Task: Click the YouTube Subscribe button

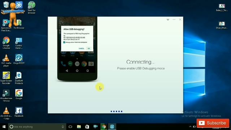Action: [x=213, y=123]
